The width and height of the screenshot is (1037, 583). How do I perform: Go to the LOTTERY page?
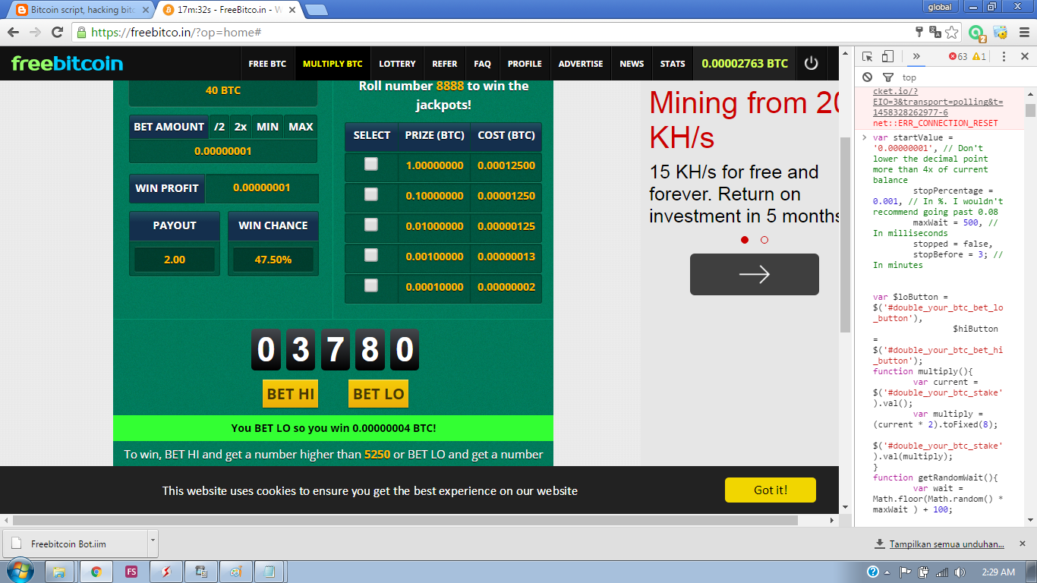[397, 64]
